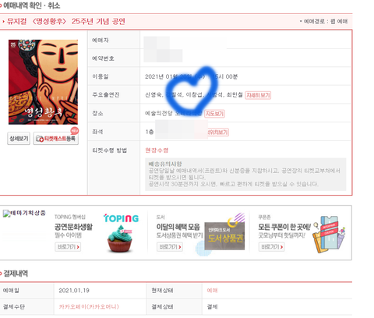Click the 상세보기 button under the poster

(x=19, y=139)
